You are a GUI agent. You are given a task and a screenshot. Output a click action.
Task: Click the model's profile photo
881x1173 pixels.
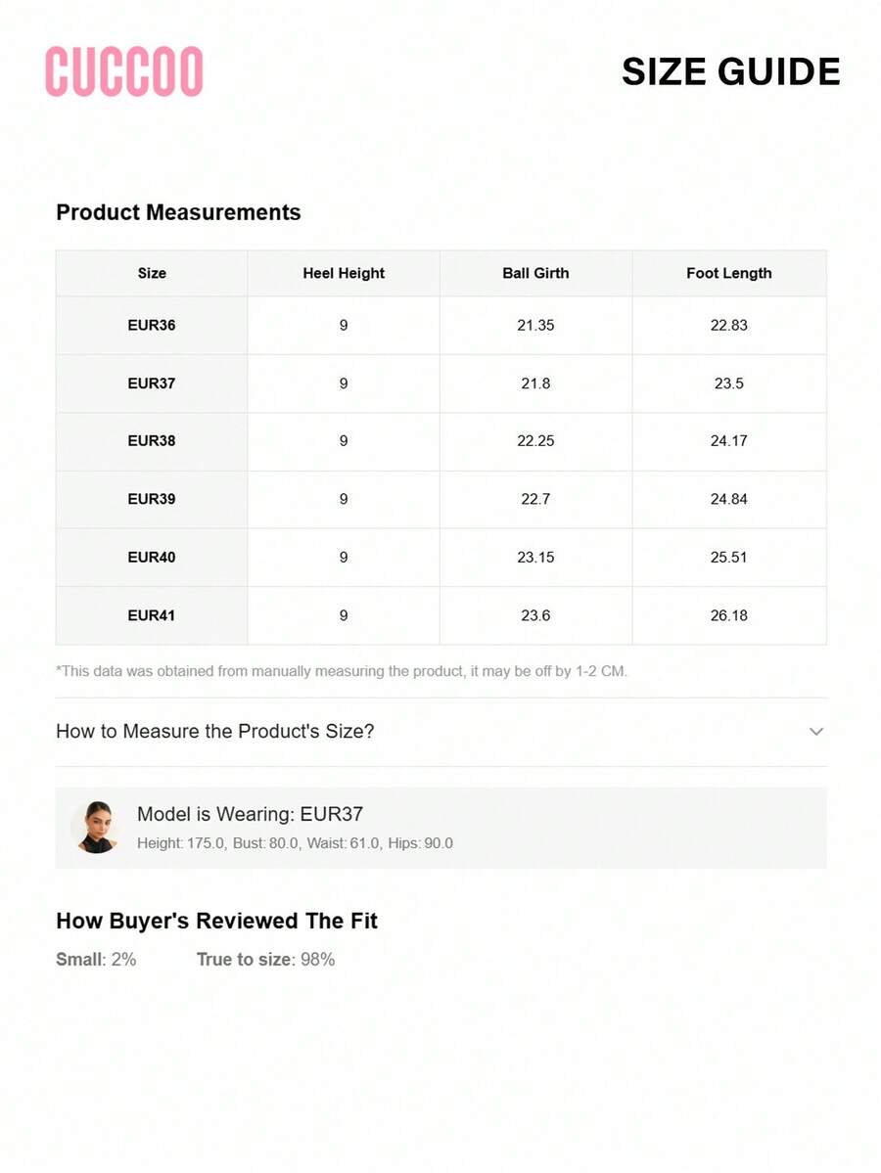tap(97, 828)
